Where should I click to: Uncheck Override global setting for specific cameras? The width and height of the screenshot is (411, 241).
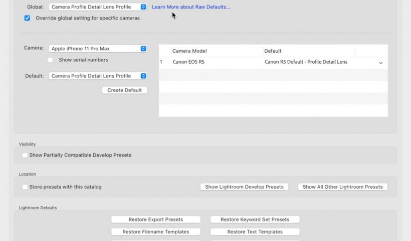27,18
